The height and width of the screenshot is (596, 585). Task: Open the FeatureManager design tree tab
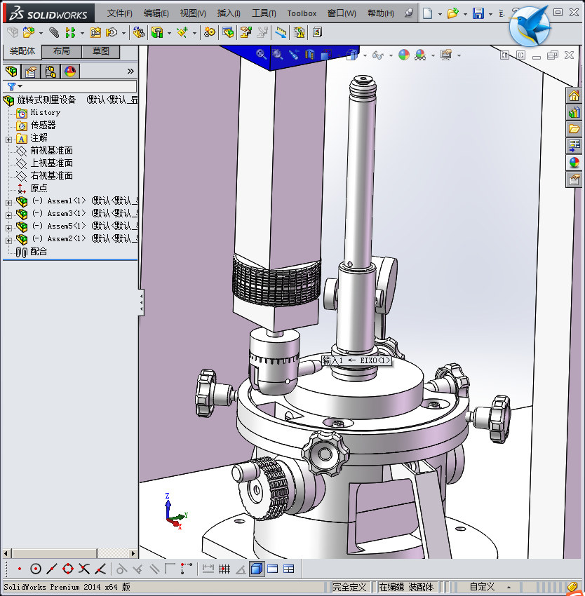[x=11, y=71]
